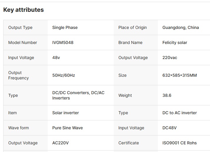Select the Wave form label cell

(25, 128)
